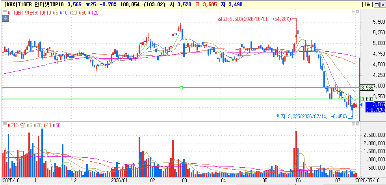Click the 2,000,000 volume axis label

click(x=374, y=143)
